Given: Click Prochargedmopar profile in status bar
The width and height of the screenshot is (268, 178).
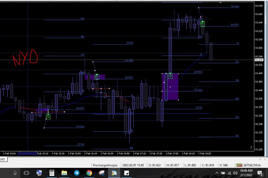Looking at the screenshot, I should tap(105, 165).
